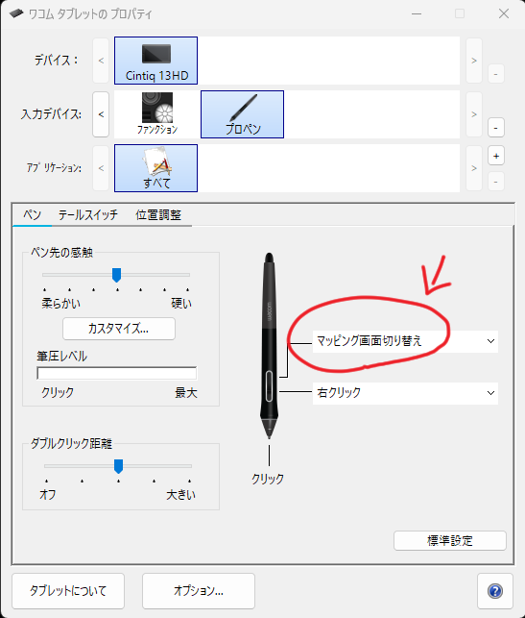525x618 pixels.
Task: Click the right arrow of the application list
Action: click(x=474, y=168)
